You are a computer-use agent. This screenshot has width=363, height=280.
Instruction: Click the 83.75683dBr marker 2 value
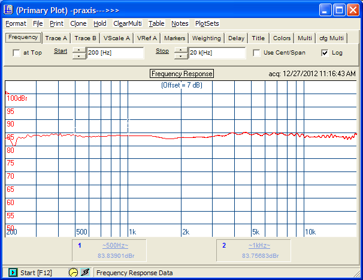[x=261, y=255]
